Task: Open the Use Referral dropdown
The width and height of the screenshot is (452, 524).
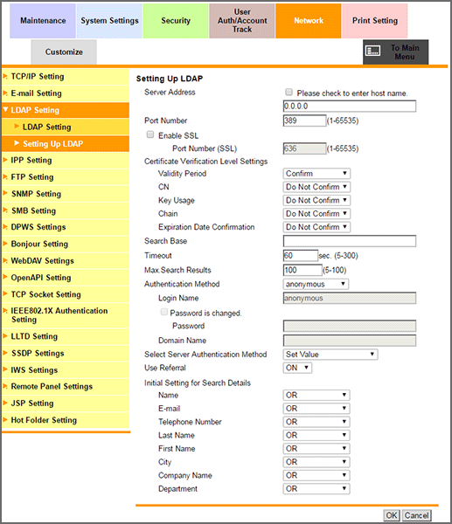Action: point(297,368)
